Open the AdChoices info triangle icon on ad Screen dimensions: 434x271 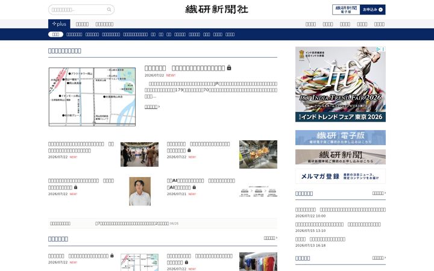tap(379, 49)
